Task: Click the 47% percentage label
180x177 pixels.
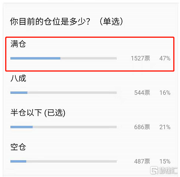Action: (x=165, y=58)
